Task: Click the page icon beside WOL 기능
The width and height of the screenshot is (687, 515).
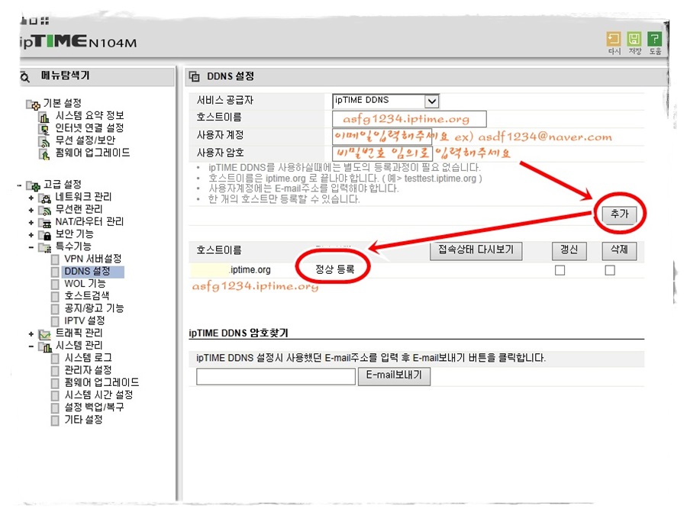Action: point(55,285)
